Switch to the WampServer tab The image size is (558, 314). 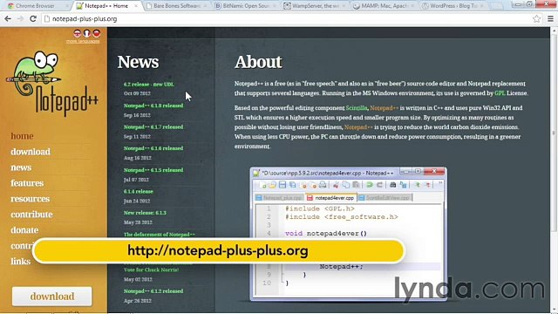click(315, 6)
